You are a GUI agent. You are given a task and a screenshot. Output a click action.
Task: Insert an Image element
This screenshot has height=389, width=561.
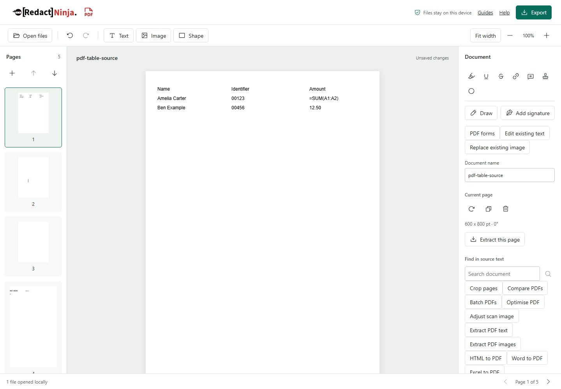(x=153, y=35)
